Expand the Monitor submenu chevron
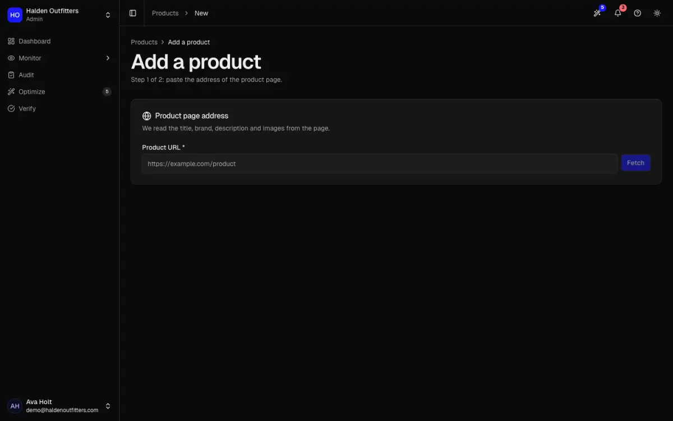The width and height of the screenshot is (673, 421). pyautogui.click(x=108, y=58)
